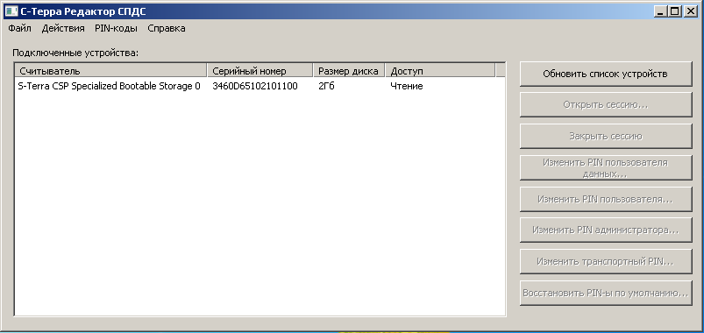The width and height of the screenshot is (704, 333).
Task: Select S-Terra CSP Specialized Bootable Storage row
Action: [260, 86]
